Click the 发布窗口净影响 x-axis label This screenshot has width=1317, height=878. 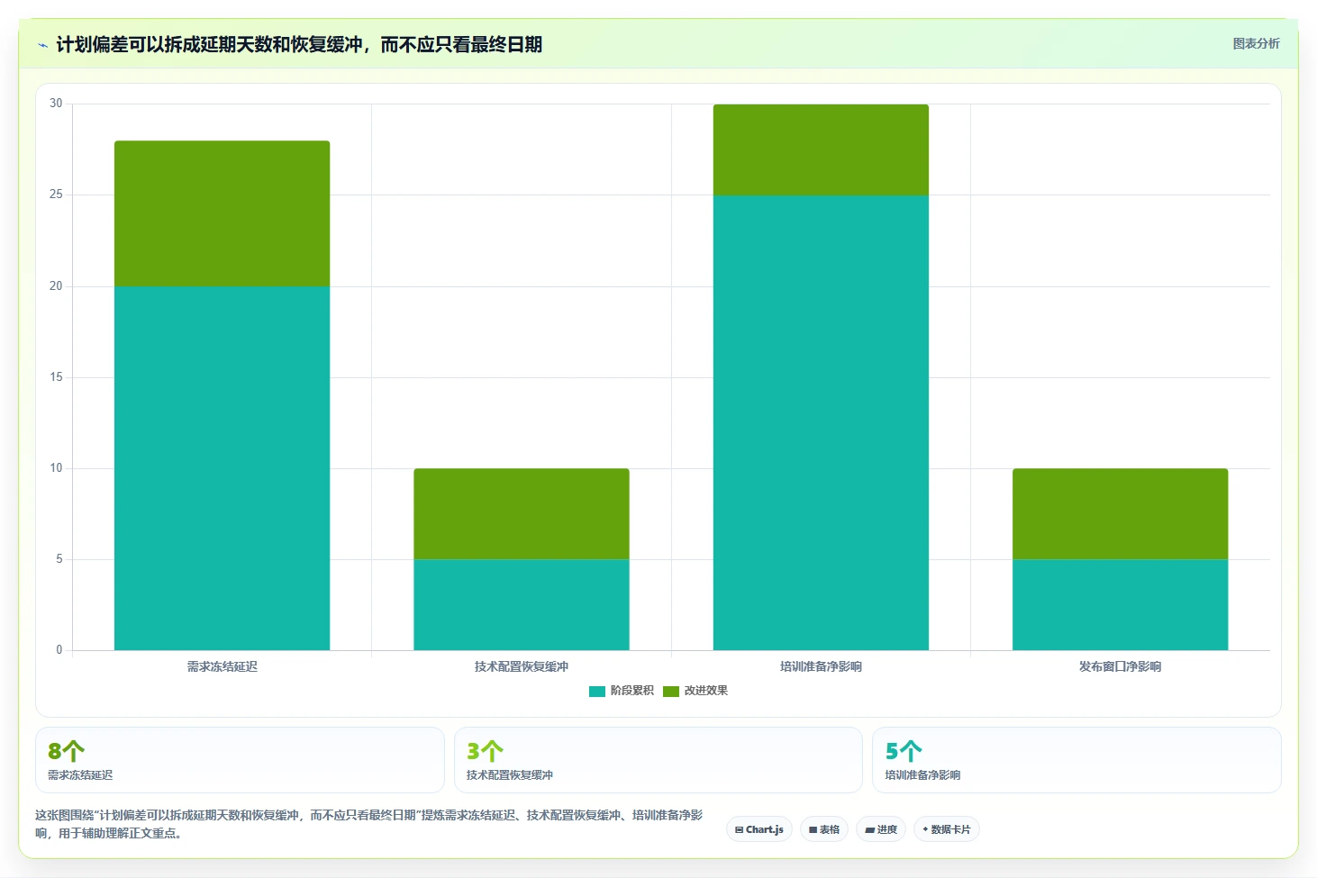(1121, 666)
